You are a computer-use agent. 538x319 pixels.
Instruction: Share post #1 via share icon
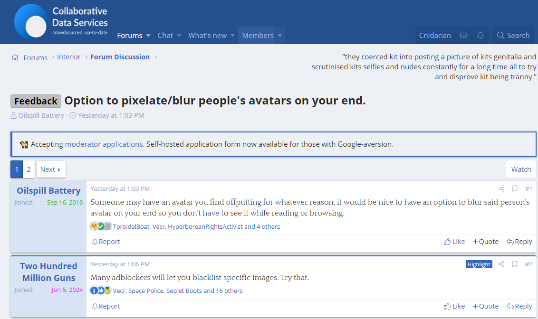click(501, 188)
